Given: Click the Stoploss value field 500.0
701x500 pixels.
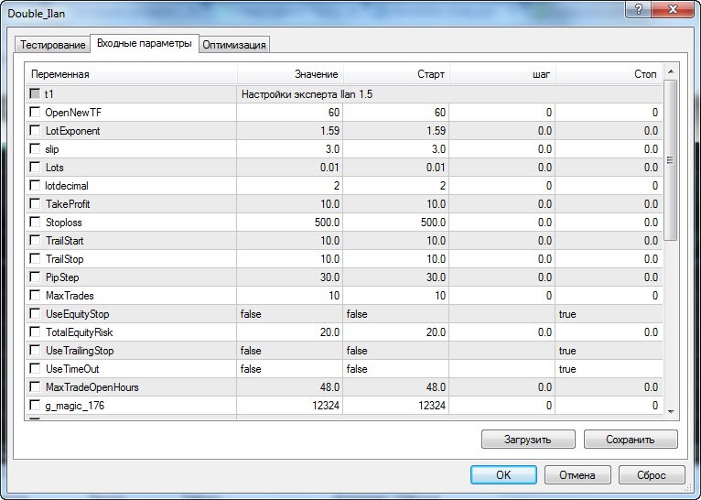Looking at the screenshot, I should click(289, 223).
